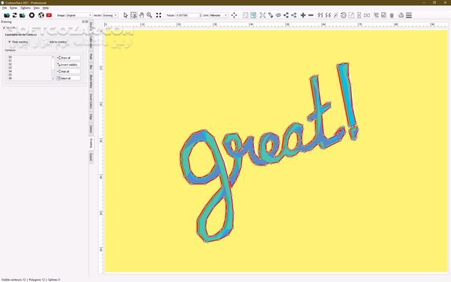
Task: Click the Factor value input field
Action: click(187, 15)
